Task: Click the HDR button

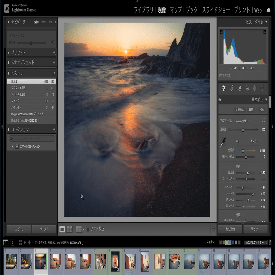Action: 262,110
